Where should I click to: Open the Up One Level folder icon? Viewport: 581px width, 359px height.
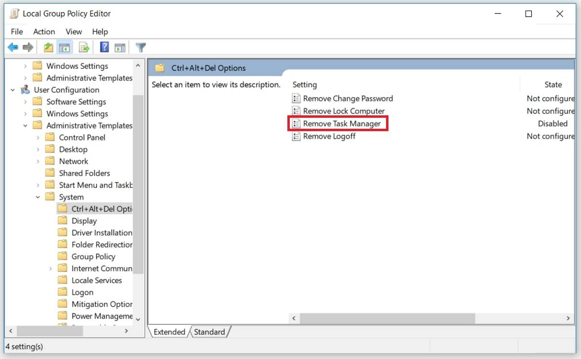(x=48, y=47)
